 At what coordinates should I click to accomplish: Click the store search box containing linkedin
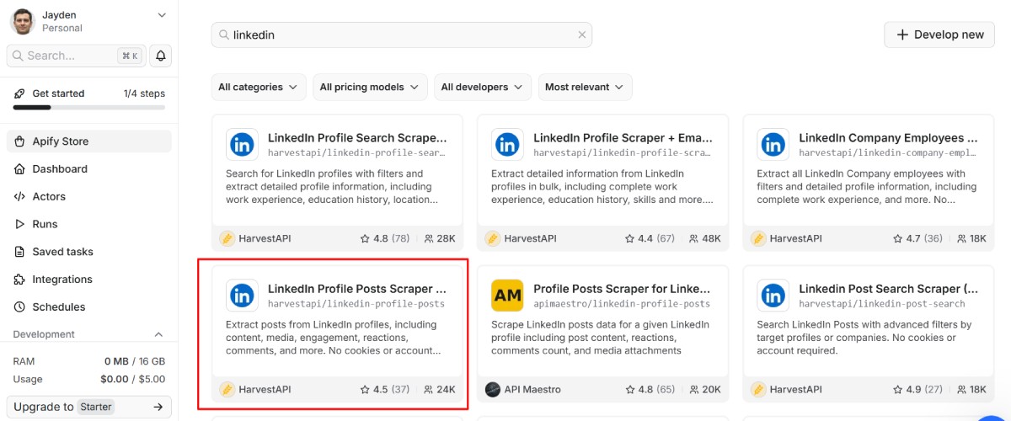click(x=402, y=35)
